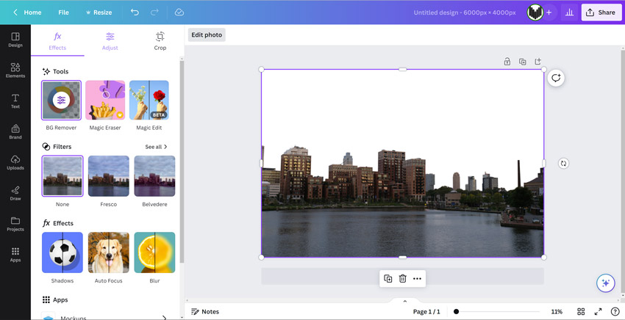Open the Brand sidebar panel
This screenshot has width=625, height=320.
[x=15, y=131]
